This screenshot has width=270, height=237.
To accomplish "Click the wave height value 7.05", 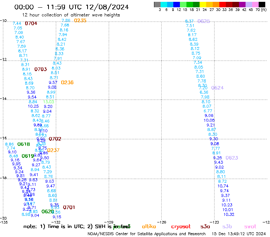I will click(x=18, y=28).
